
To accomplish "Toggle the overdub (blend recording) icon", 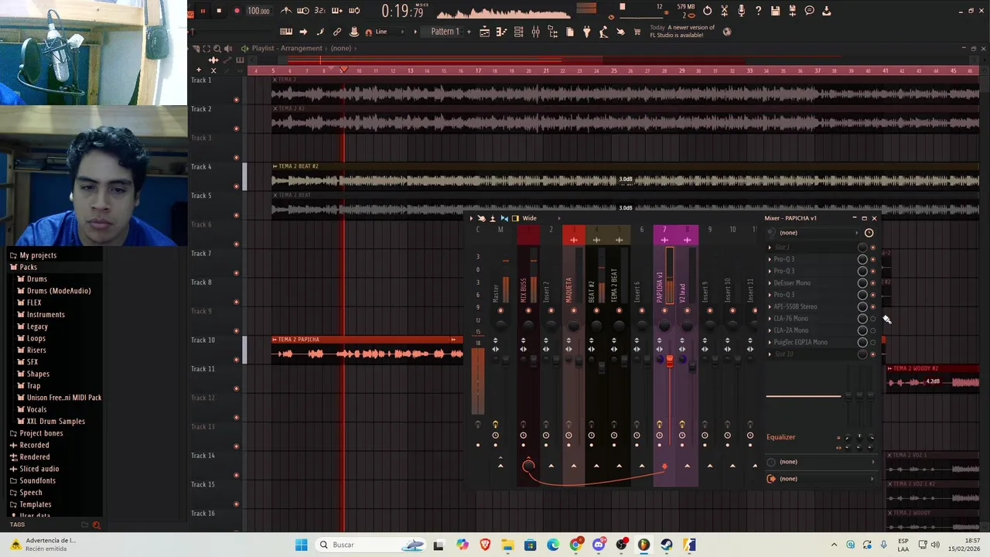I will pos(337,11).
